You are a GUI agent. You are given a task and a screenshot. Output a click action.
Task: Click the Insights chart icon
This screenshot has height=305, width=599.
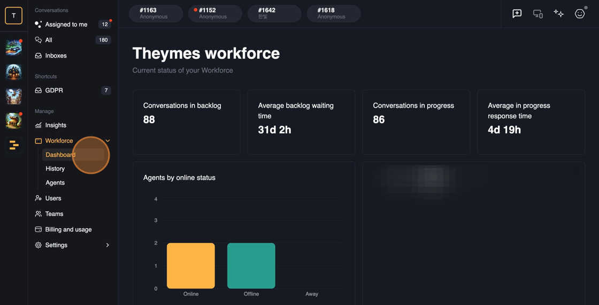(38, 125)
